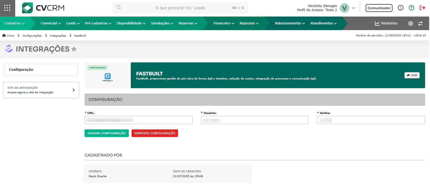Screen dimensions: 430x185
Task: Open the Reservas menu
Action: tap(188, 23)
